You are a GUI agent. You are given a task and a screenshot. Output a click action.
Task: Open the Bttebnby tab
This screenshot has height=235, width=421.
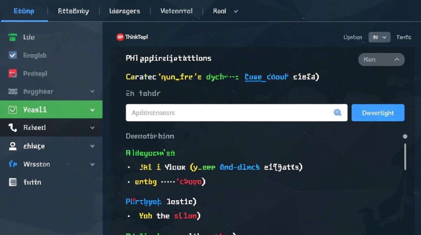click(73, 11)
